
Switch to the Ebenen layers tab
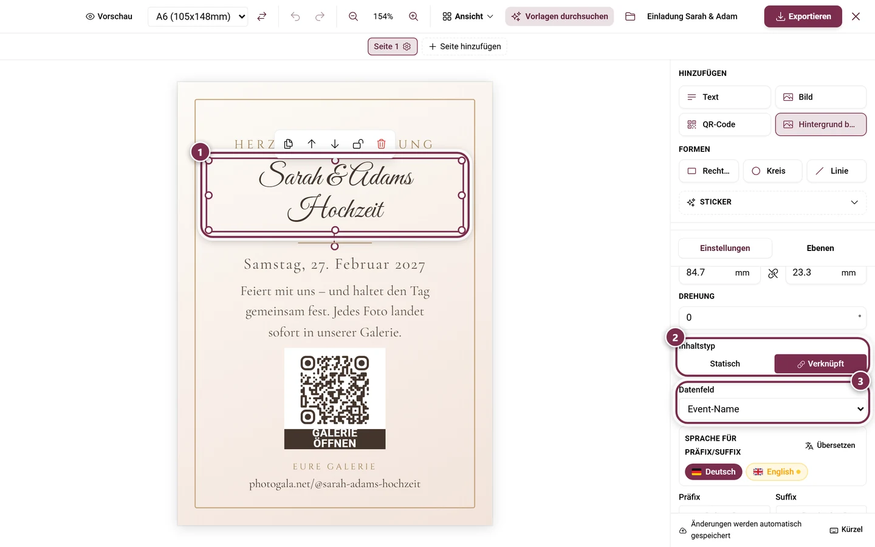pos(820,248)
